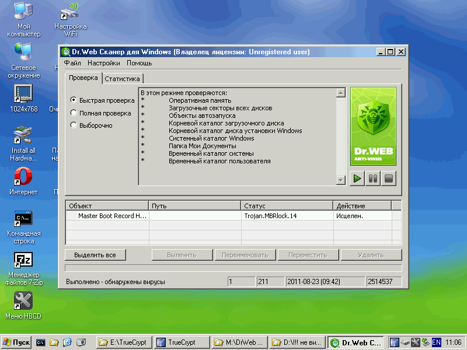Click the Trojan.MBRlock.14 status cell
This screenshot has width=467, height=350.
tap(287, 216)
